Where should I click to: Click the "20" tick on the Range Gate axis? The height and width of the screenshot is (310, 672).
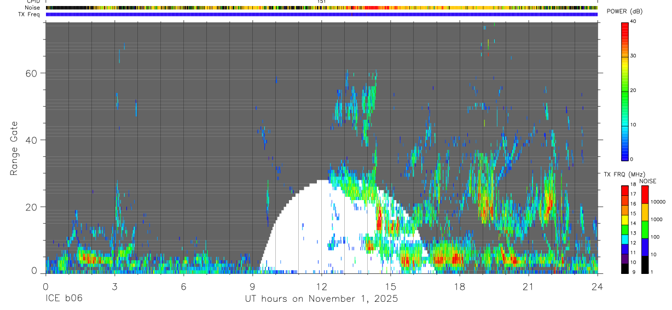point(32,207)
